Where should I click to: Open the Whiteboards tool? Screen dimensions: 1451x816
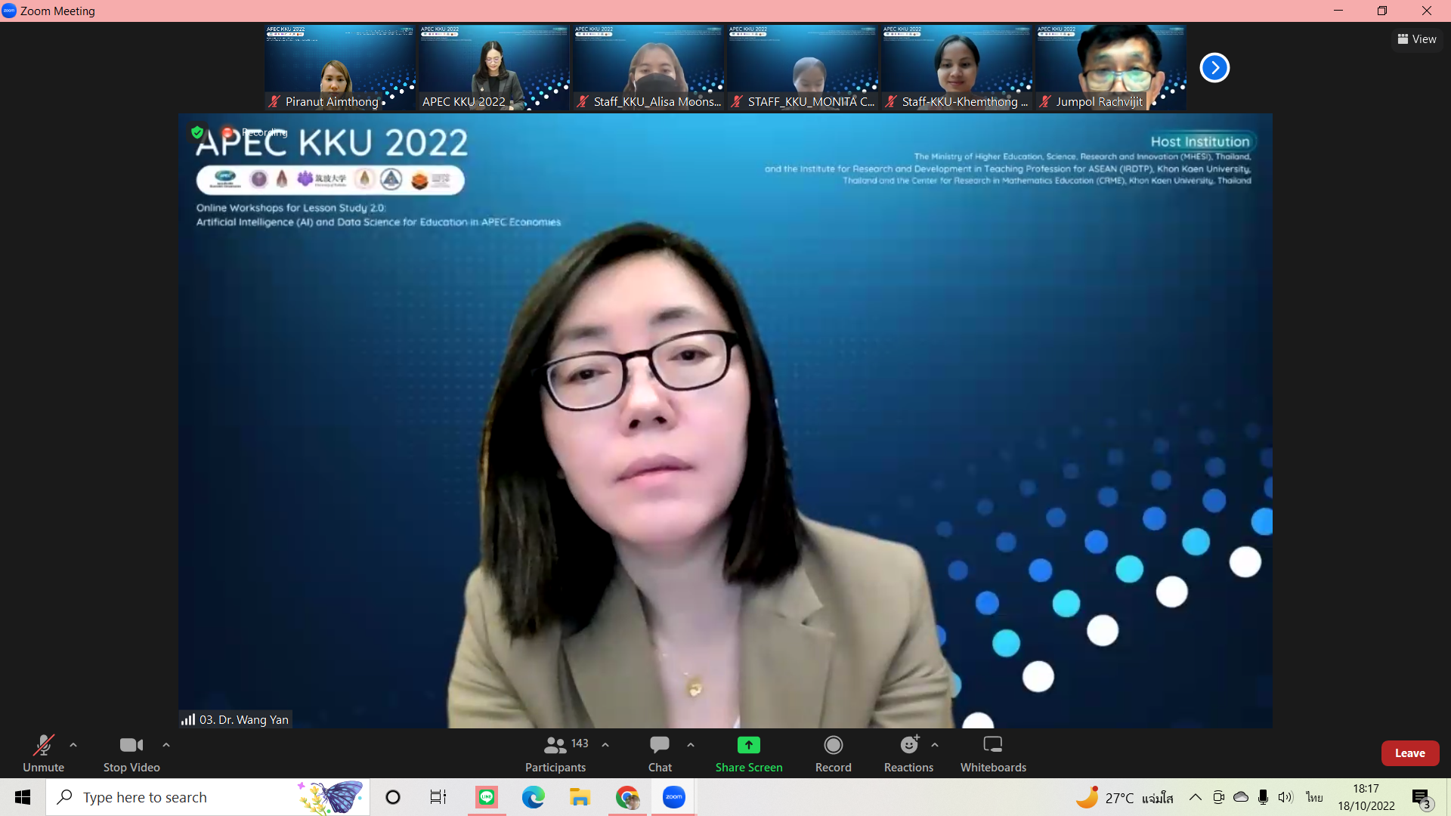[x=993, y=753]
